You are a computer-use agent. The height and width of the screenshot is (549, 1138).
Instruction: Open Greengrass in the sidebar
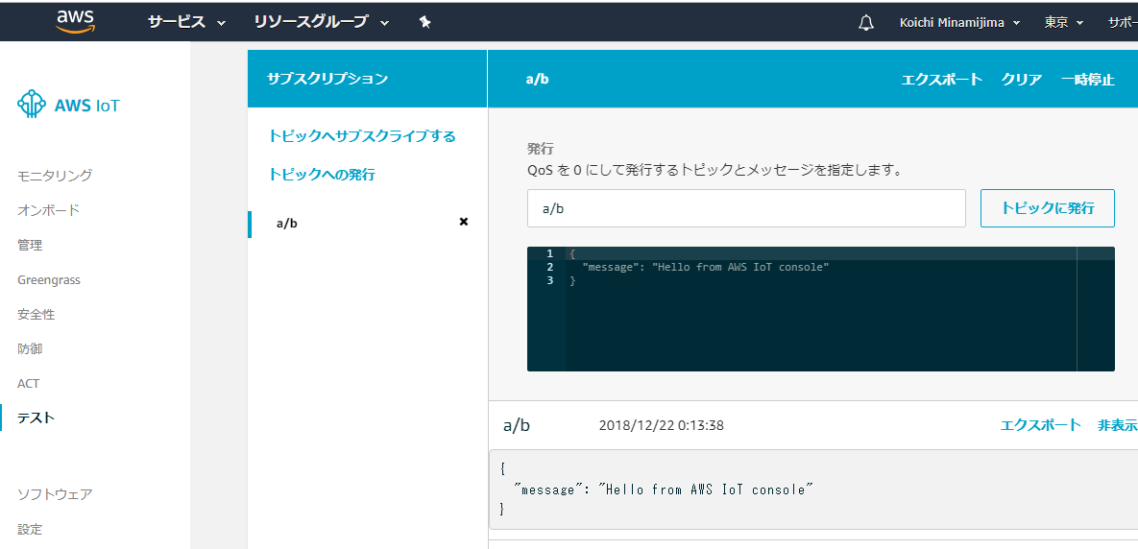click(49, 280)
